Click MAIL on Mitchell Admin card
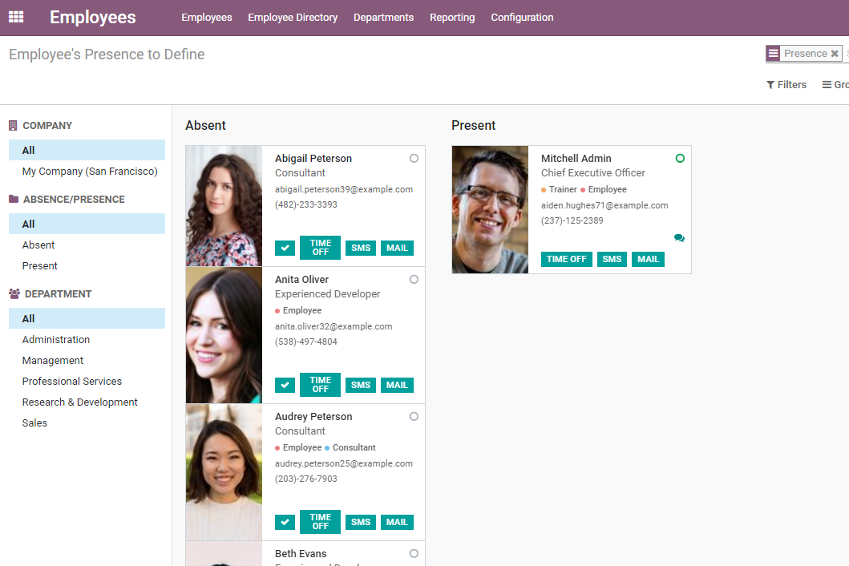This screenshot has width=849, height=566. click(x=648, y=260)
